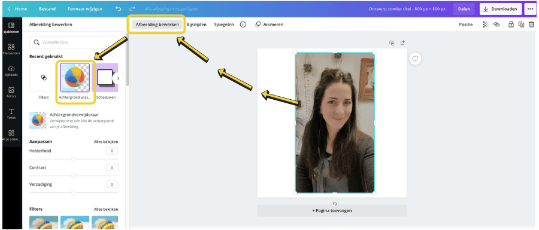The height and width of the screenshot is (230, 539).
Task: Open the transparency checkerboard icon
Action: [x=486, y=24]
